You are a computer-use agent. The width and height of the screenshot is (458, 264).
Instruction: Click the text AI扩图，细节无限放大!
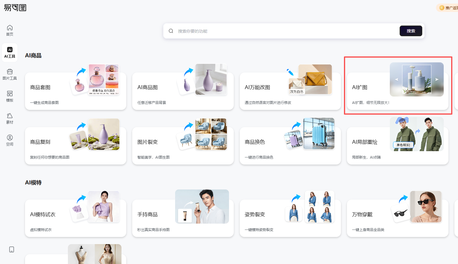(370, 103)
